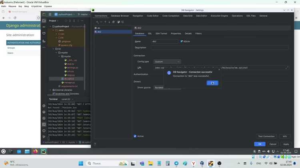Open the Driver source Bundled dropdown

[167, 88]
